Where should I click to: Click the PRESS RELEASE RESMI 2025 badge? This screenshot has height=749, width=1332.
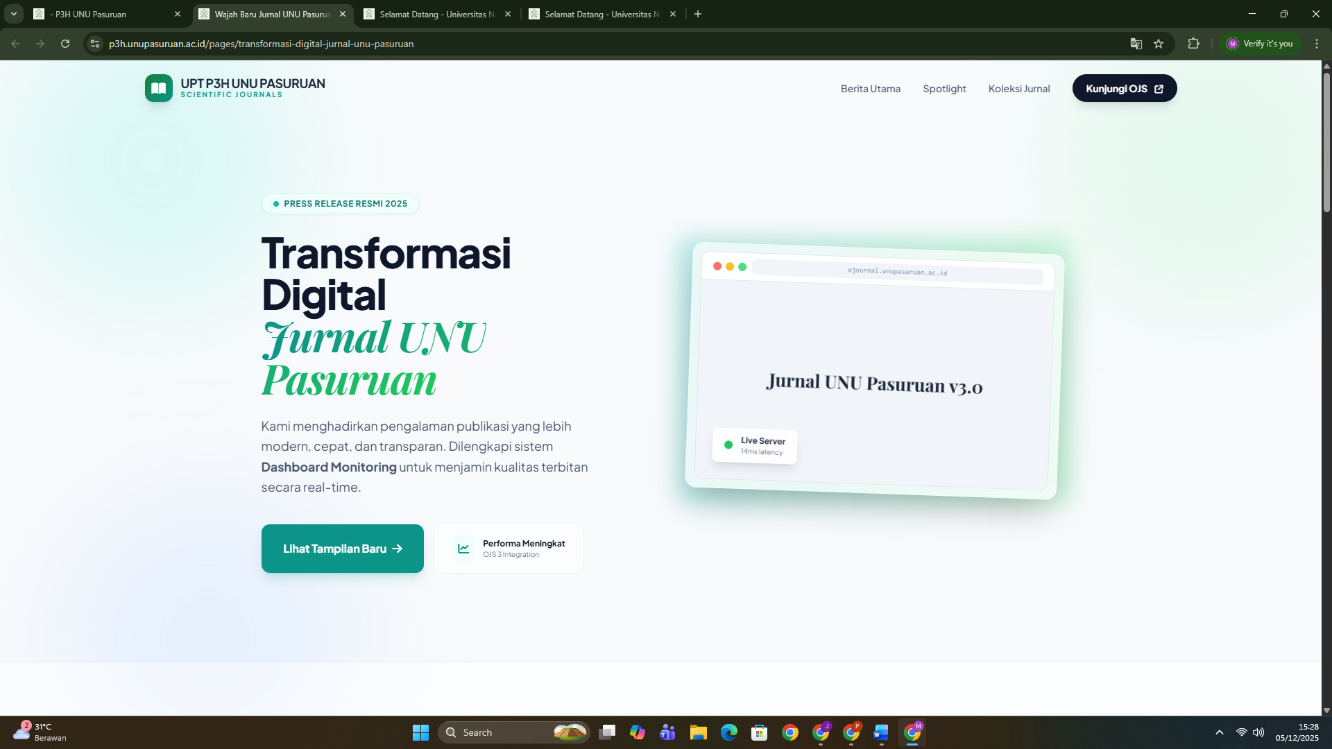(x=341, y=204)
